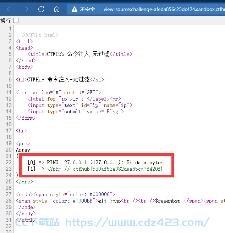The height and width of the screenshot is (233, 225).
Task: Click the opening html tag line
Action: pyautogui.click(x=24, y=41)
